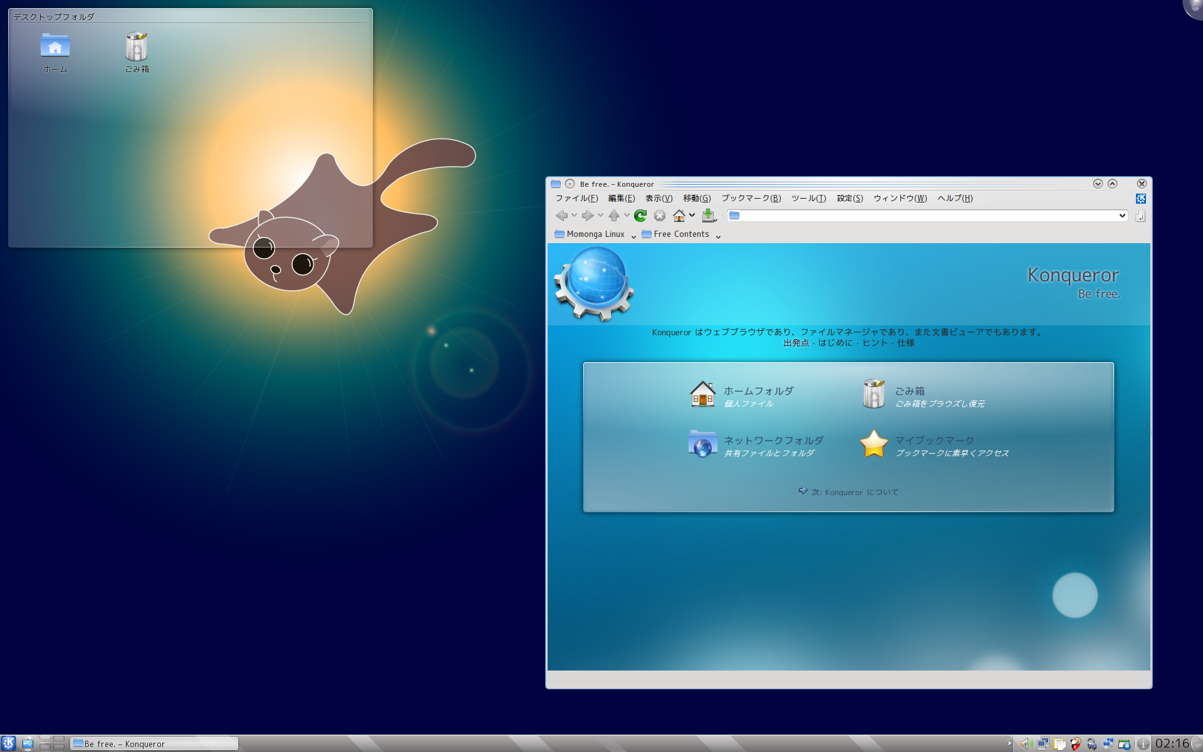This screenshot has width=1203, height=752.
Task: Open the 移動(G) menu
Action: pos(697,199)
